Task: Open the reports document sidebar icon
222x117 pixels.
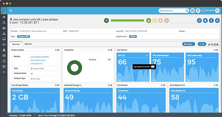Action: coord(4,61)
